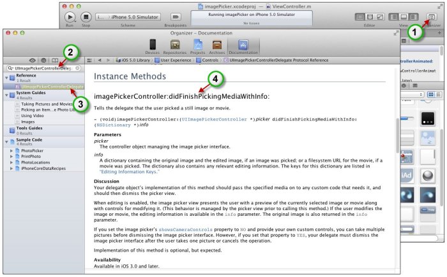Click the slider object in library
Viewport: 447px width, 277px height.
click(x=407, y=118)
